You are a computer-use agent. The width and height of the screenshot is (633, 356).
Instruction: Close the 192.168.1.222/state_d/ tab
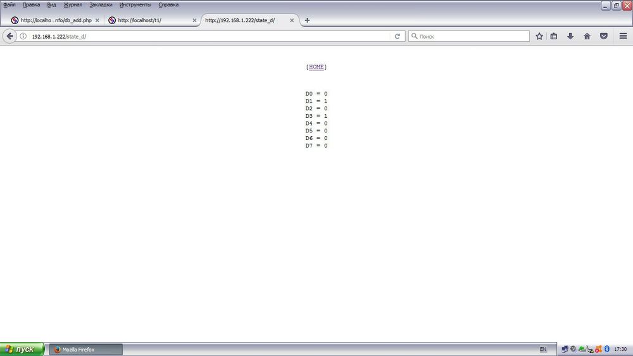[x=292, y=20]
